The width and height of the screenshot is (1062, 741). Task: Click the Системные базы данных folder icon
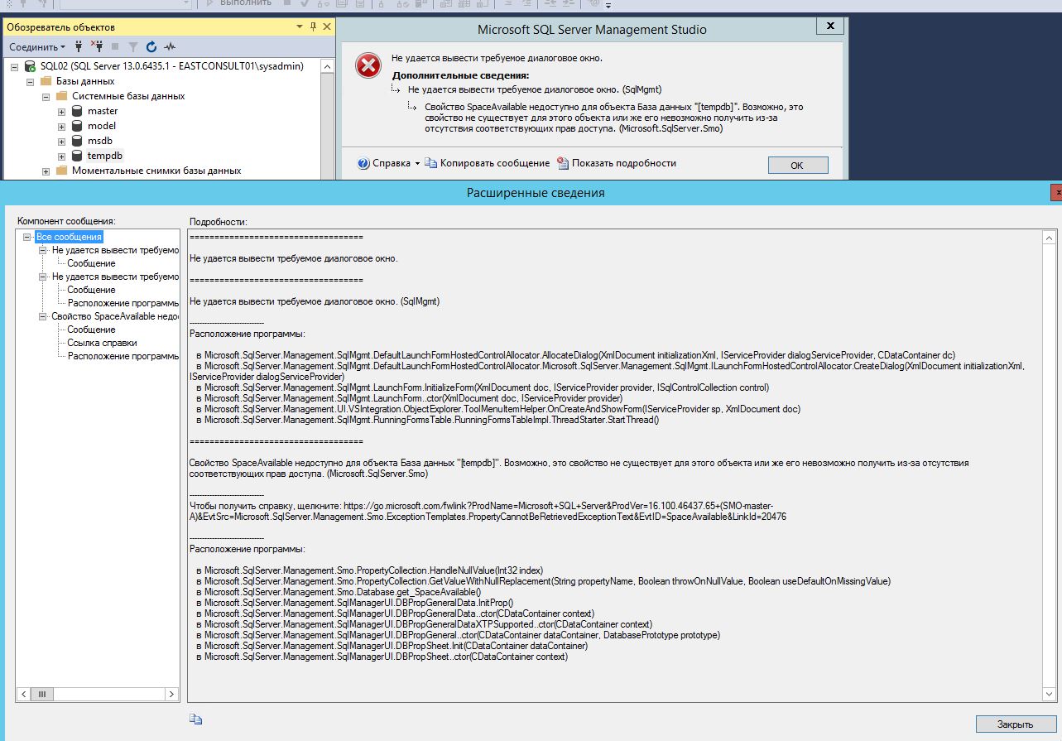click(x=61, y=96)
